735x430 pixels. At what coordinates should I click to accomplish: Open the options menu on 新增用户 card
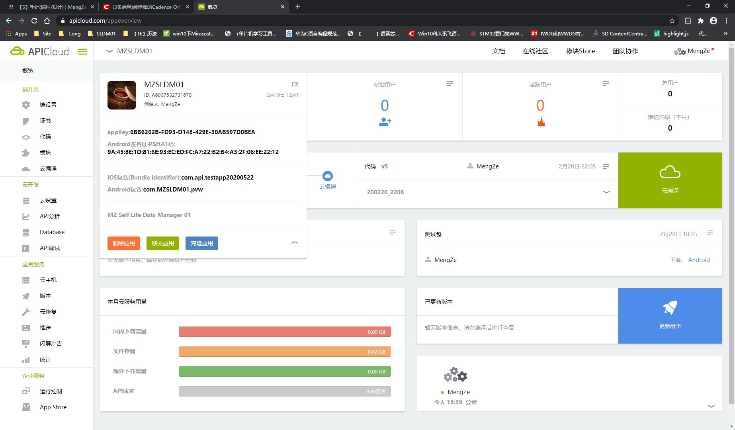(450, 84)
